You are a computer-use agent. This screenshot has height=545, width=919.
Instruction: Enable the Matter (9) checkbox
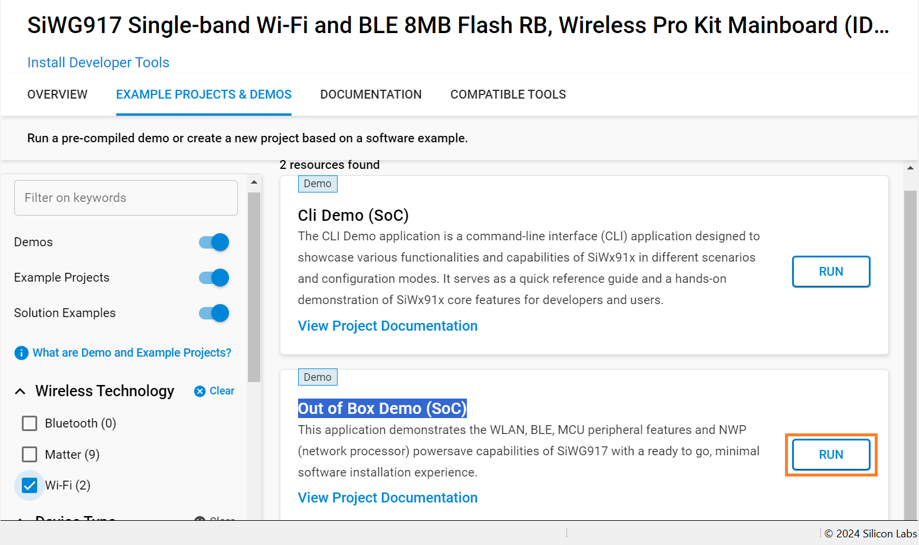coord(30,454)
